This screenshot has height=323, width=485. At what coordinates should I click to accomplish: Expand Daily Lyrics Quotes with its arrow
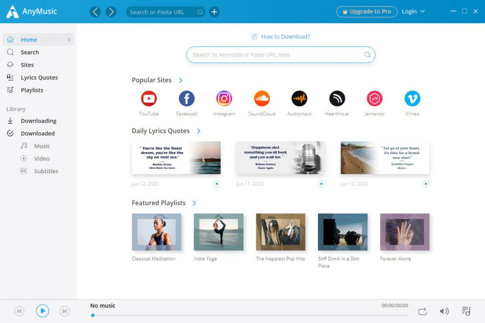[x=198, y=131]
